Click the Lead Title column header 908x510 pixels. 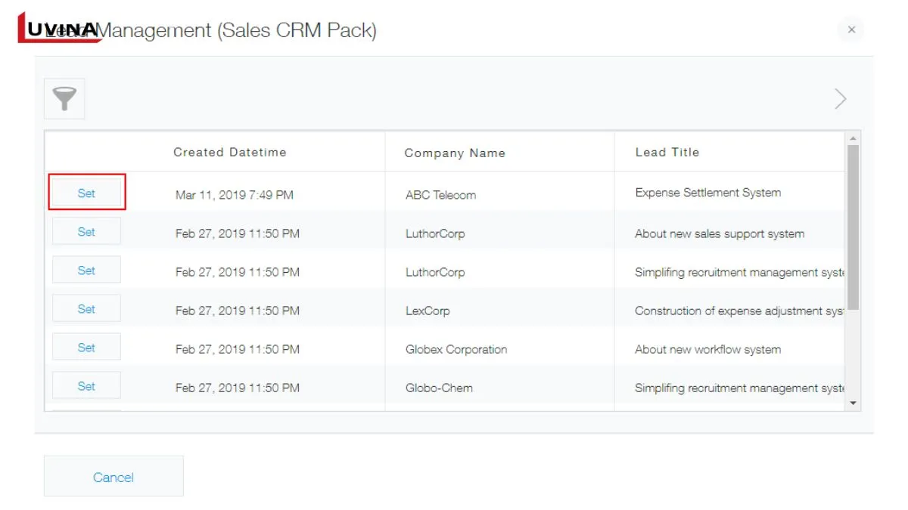(x=667, y=152)
